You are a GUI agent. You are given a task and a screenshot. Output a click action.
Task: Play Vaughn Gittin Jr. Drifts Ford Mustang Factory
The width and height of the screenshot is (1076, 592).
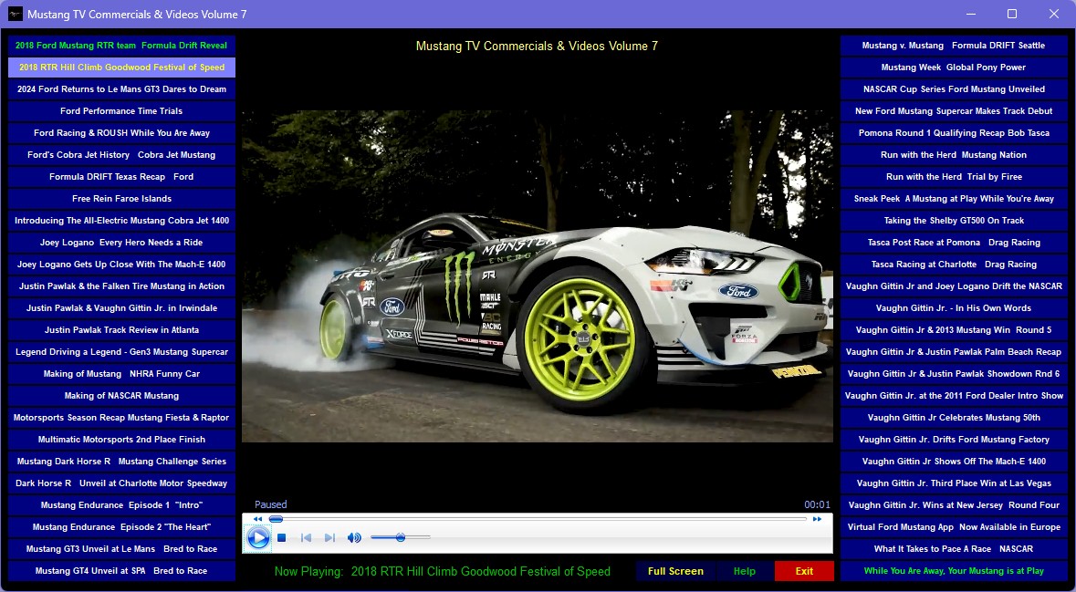pyautogui.click(x=954, y=440)
